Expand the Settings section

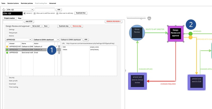7,30
